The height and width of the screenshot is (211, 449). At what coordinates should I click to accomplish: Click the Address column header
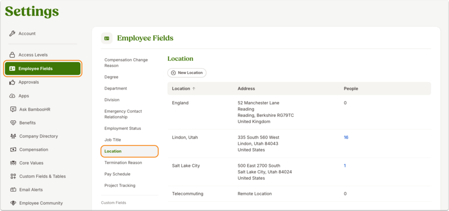246,88
